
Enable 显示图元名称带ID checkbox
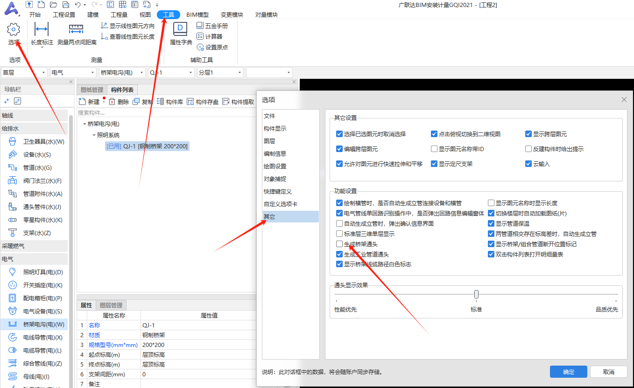434,149
